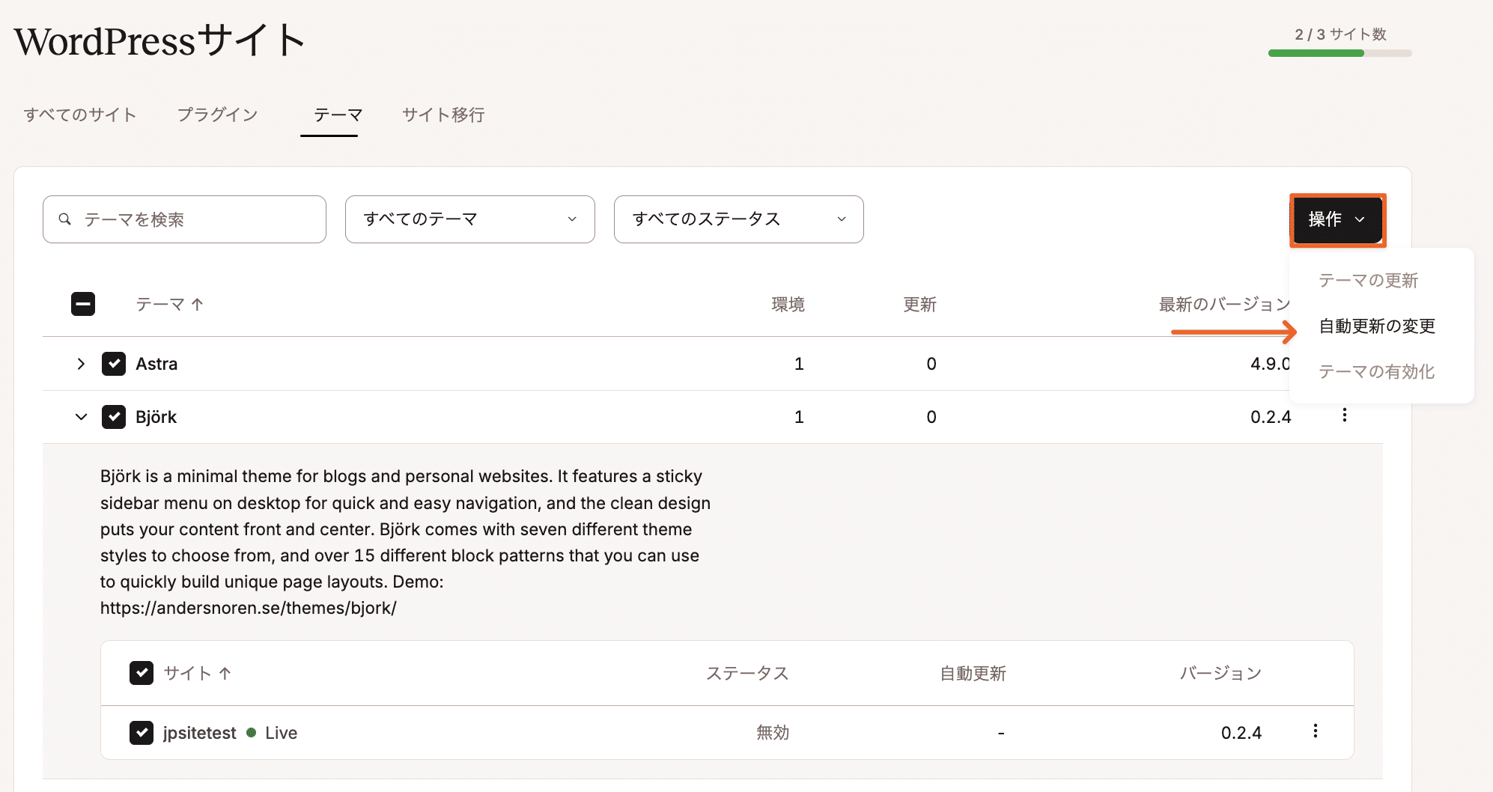Click the 2 / 3 サイト数 label
Screen dimensions: 1493x792
(1340, 34)
